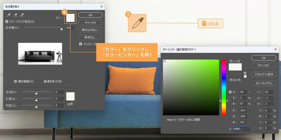Image resolution: width=281 pixels, height=140 pixels.
Task: Click the 新しい色 new color swatch
Action: (x=235, y=67)
